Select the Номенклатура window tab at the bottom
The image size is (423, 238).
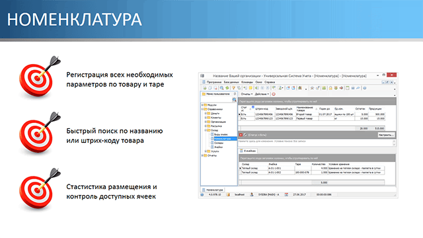click(x=213, y=190)
